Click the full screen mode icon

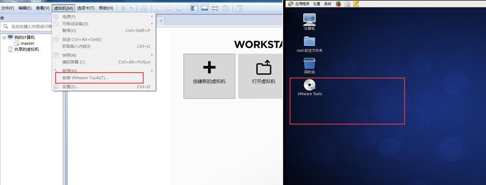tap(215, 8)
